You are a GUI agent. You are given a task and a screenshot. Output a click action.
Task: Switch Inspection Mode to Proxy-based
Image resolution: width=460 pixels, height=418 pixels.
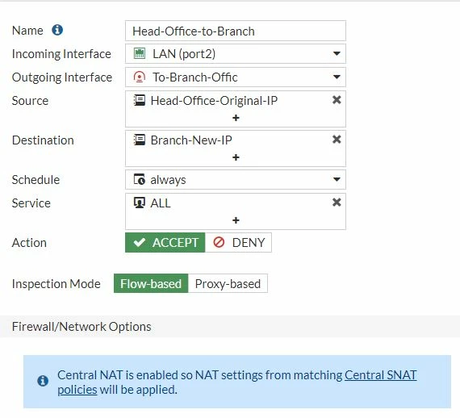pos(228,284)
